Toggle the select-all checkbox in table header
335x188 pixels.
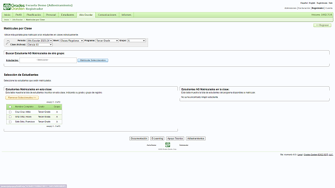point(10,107)
